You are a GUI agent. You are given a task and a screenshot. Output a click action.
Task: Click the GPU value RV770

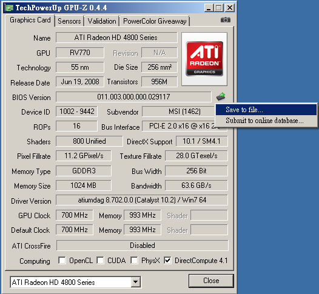[x=80, y=53]
